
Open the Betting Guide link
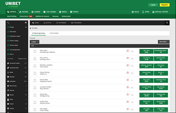(66, 16)
